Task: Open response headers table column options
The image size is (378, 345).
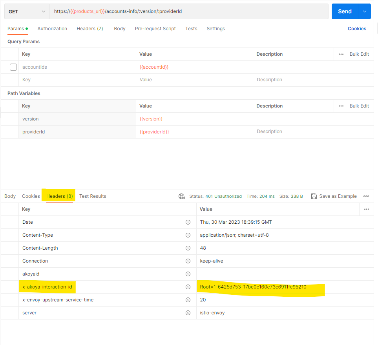Action: coord(366,209)
